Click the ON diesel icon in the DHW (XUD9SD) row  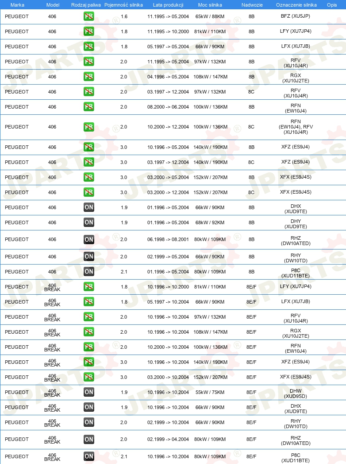pyautogui.click(x=88, y=392)
